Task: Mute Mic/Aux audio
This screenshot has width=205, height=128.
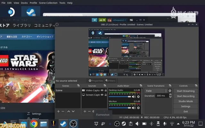Action: [134, 108]
